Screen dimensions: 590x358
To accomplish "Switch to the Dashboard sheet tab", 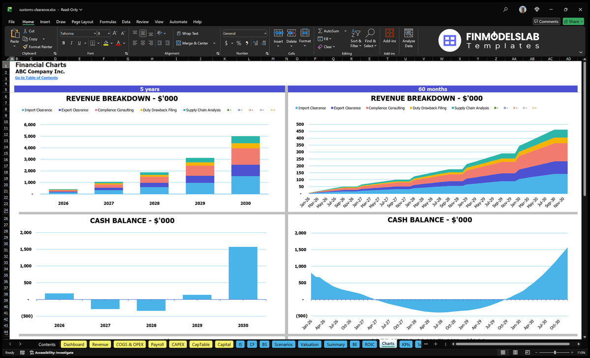I will (x=74, y=344).
